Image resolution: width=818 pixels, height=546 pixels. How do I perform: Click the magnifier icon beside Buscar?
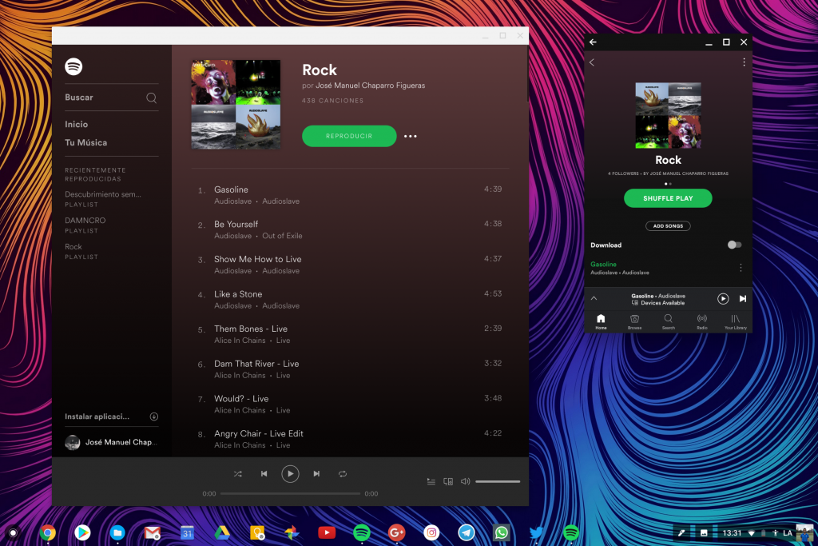tap(151, 98)
